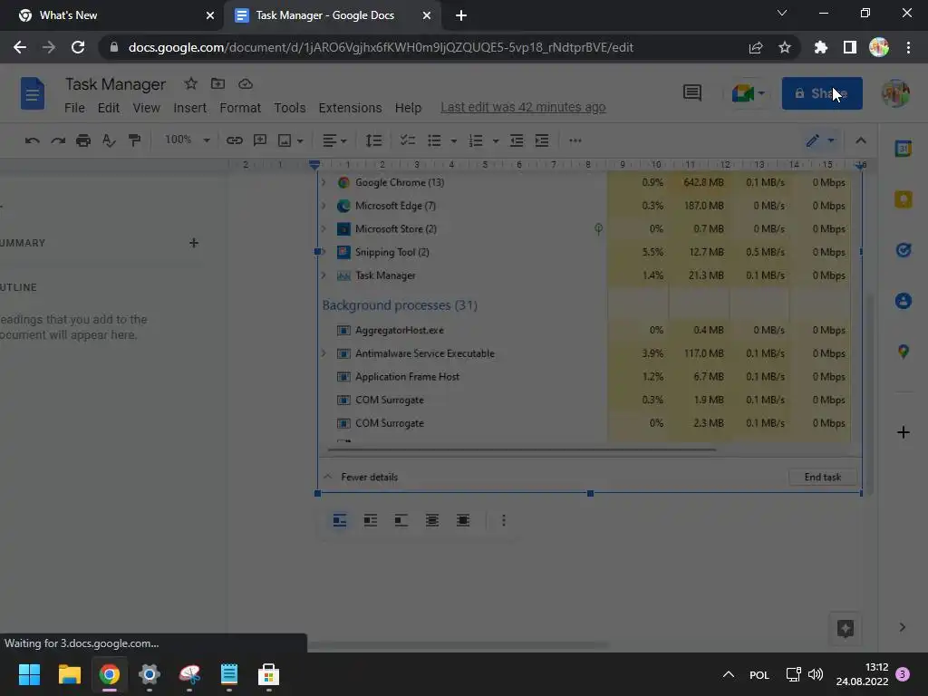The width and height of the screenshot is (928, 696).
Task: Open Contacts in side panel
Action: coord(904,301)
